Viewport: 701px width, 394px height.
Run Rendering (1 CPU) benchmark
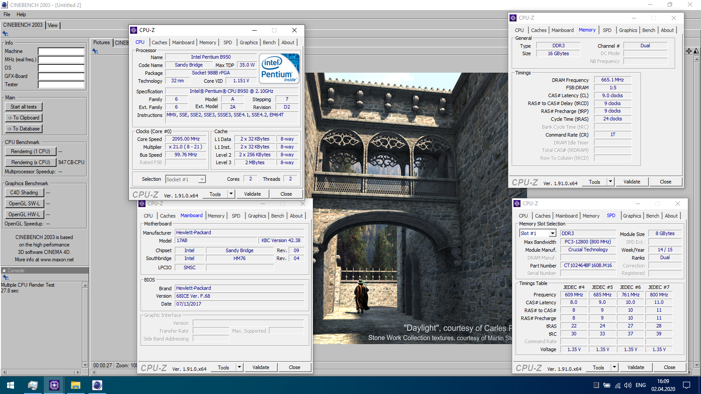click(x=31, y=151)
